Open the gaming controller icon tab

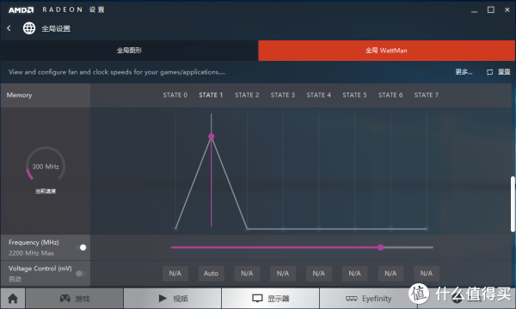click(64, 298)
